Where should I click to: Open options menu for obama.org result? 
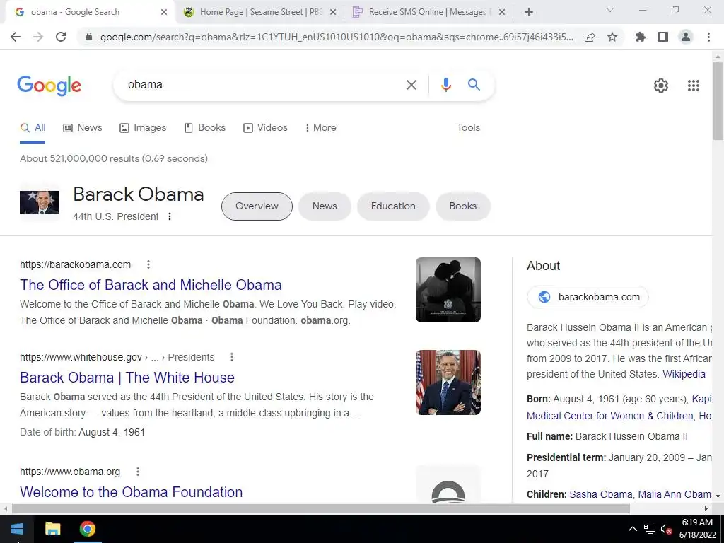(x=138, y=472)
